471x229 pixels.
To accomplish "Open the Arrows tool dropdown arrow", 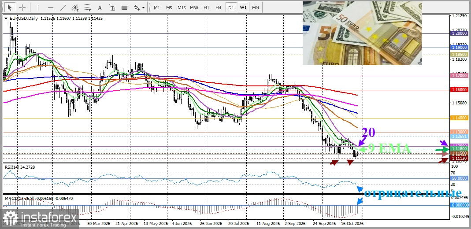I will [143, 8].
